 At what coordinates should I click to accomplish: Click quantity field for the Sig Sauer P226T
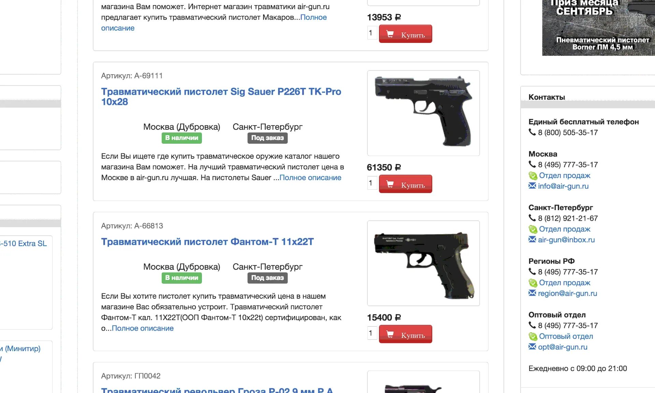click(x=372, y=183)
